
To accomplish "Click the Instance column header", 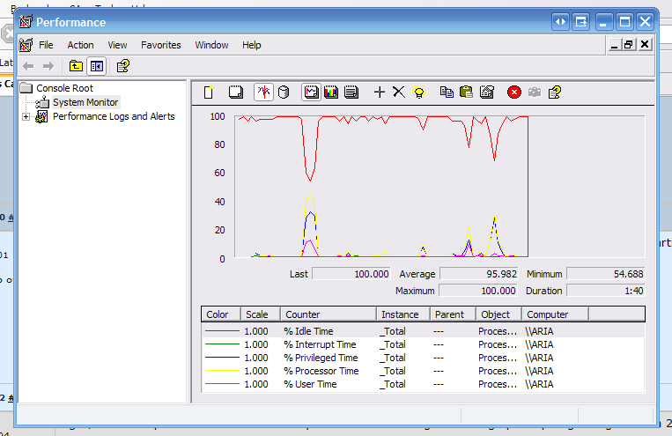I will click(x=400, y=314).
